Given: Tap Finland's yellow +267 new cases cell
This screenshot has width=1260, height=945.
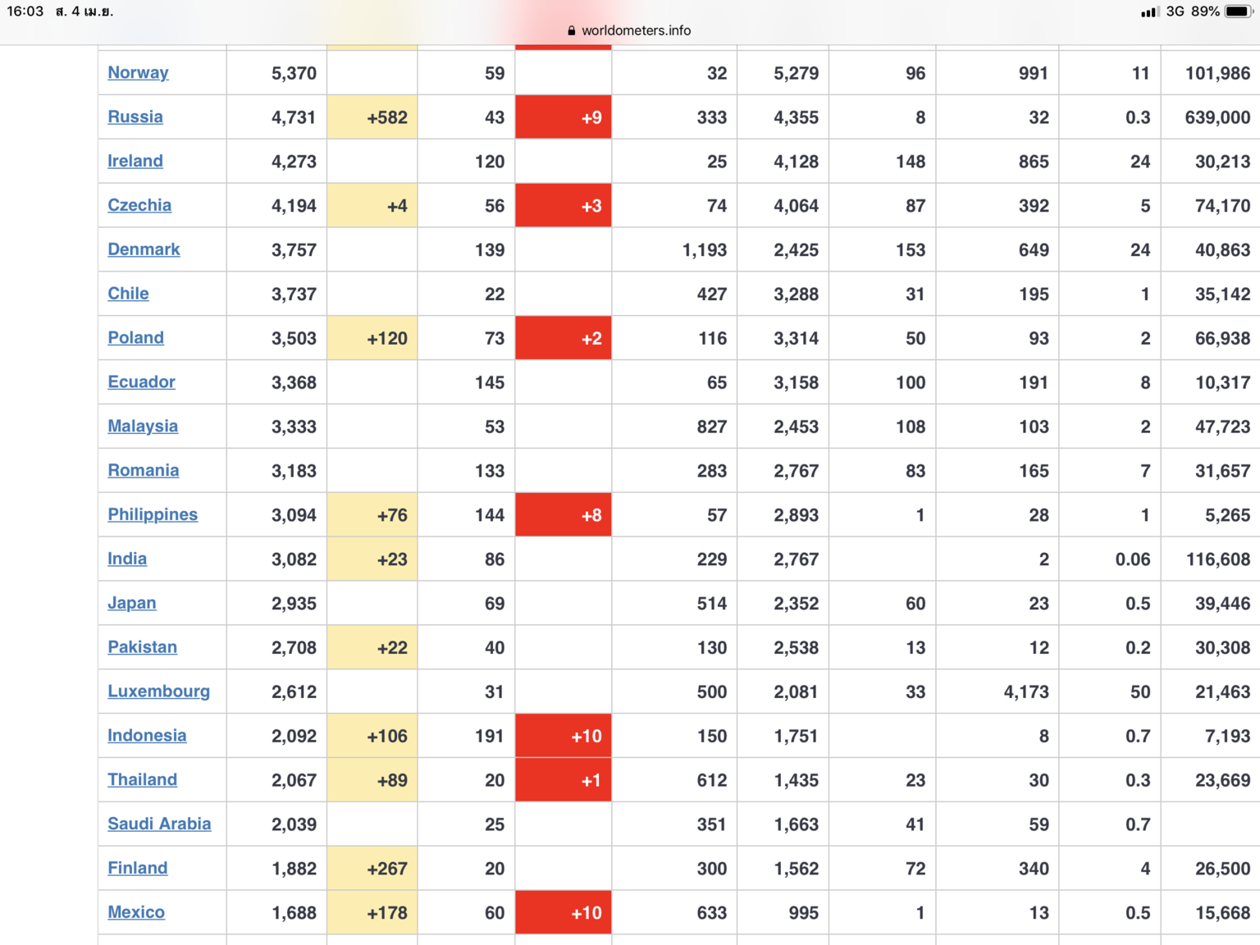Looking at the screenshot, I should 372,869.
